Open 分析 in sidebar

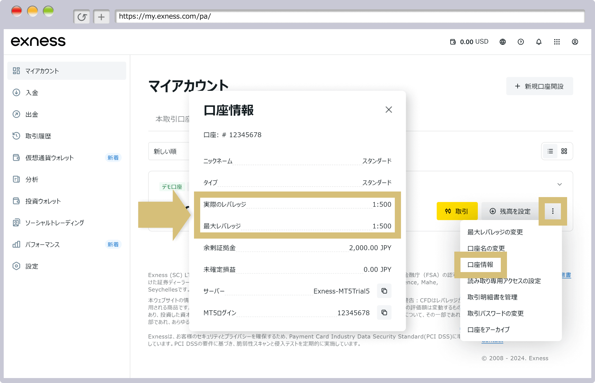tap(67, 179)
